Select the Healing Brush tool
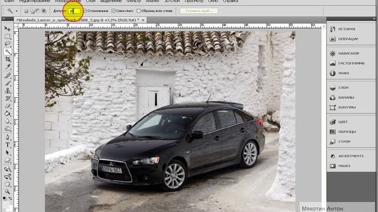This screenshot has width=378, height=212. tap(8, 76)
